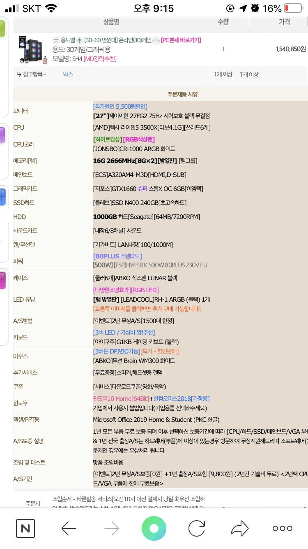Click the "한컴오피스2018[가정용]" text

coord(181,398)
